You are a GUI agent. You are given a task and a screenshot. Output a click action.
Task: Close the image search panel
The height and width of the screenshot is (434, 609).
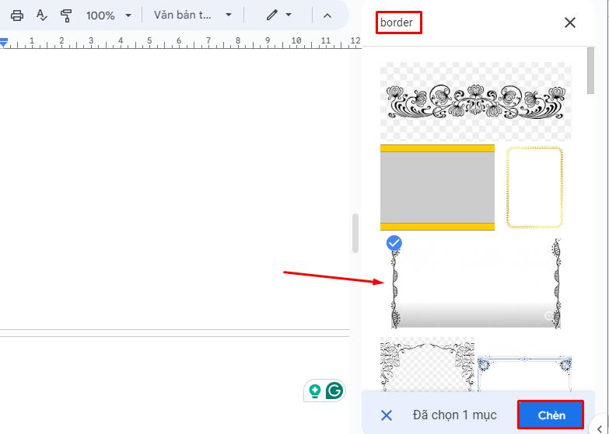[x=570, y=23]
